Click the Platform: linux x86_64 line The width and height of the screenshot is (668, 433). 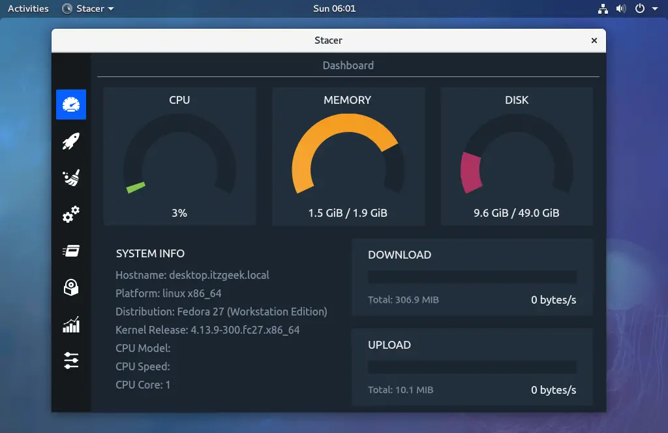168,293
